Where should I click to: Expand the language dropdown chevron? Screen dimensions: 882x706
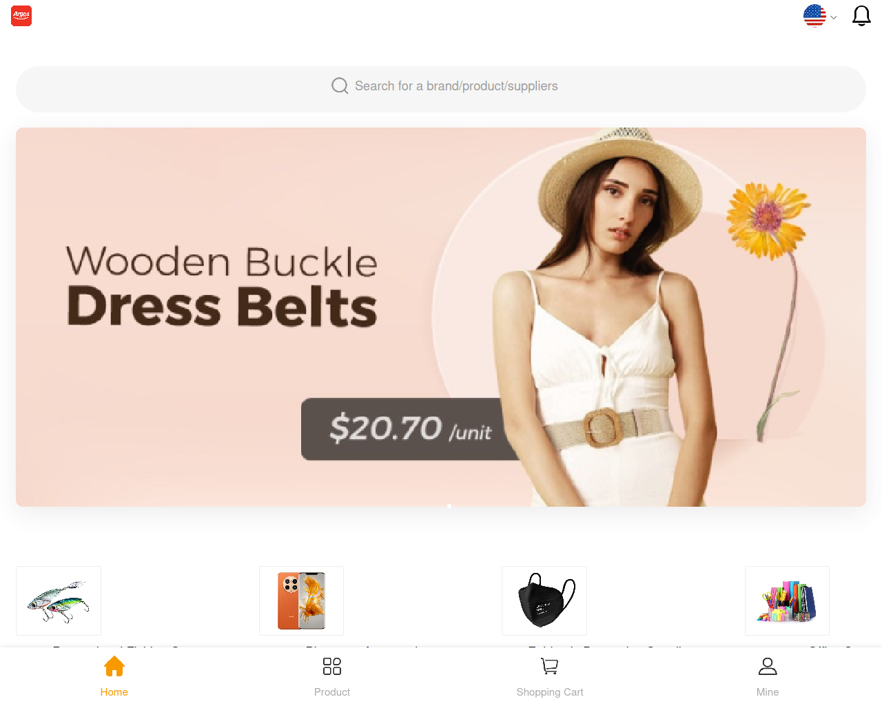(834, 17)
